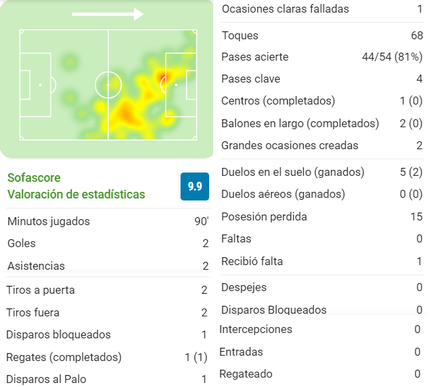Click the Disparos al Palo row

pyautogui.click(x=107, y=379)
